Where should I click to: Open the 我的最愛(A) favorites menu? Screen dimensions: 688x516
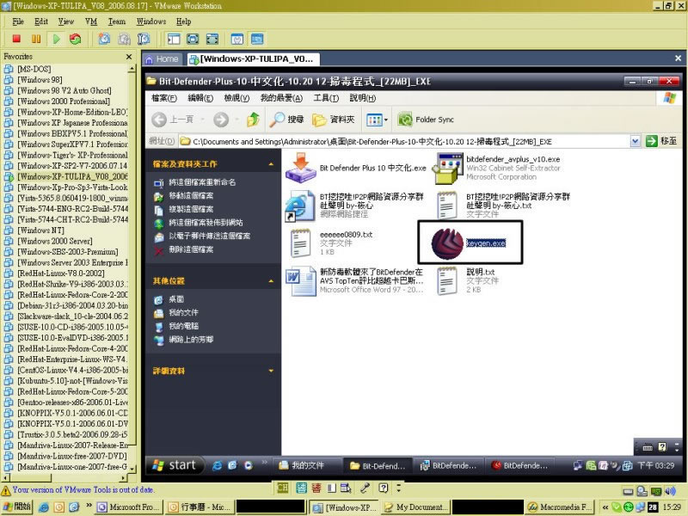pyautogui.click(x=281, y=98)
